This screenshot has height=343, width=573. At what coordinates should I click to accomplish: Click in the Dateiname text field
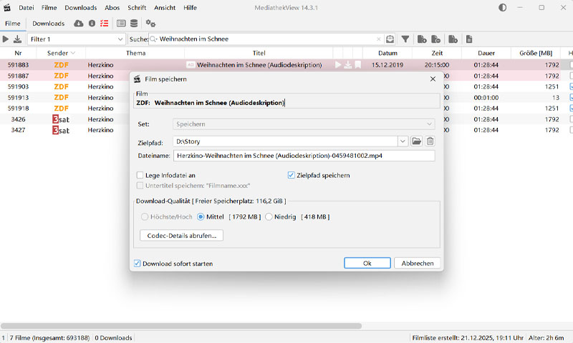pos(304,156)
